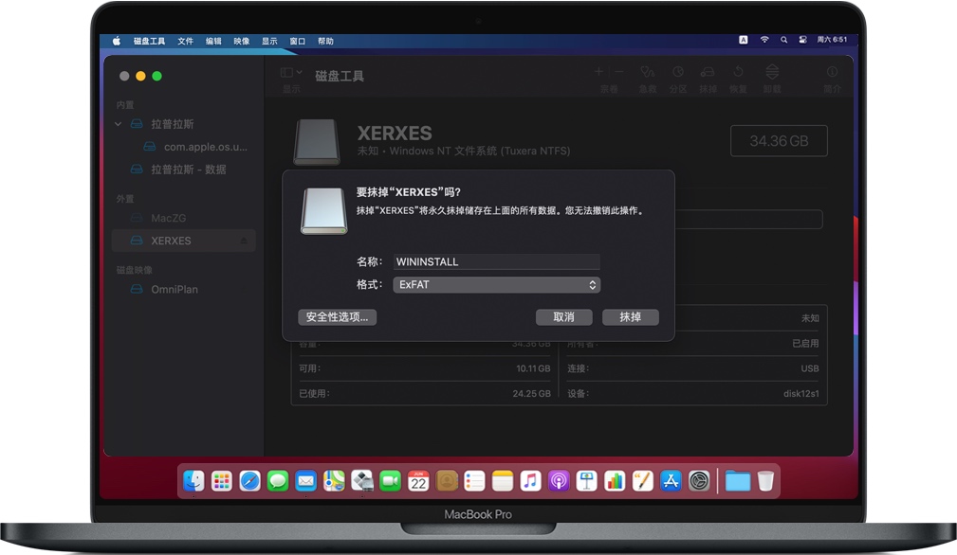Remove a volume with the minus icon
The width and height of the screenshot is (957, 555).
619,72
